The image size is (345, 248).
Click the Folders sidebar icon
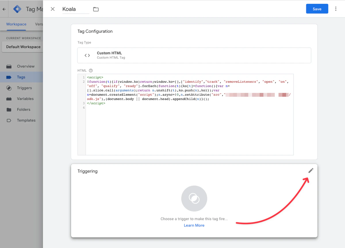(9, 109)
